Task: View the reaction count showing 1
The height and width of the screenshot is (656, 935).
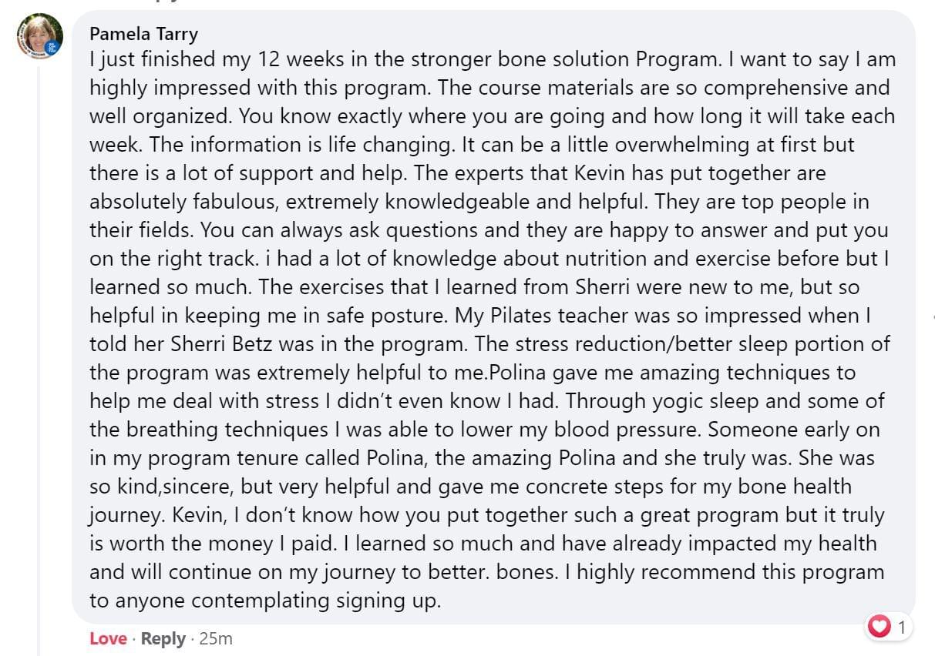Action: (902, 627)
